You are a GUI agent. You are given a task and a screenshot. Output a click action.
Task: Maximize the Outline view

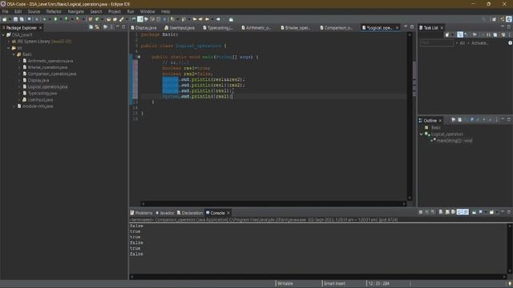[509, 120]
